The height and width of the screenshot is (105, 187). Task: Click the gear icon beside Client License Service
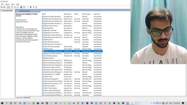[x=43, y=81]
